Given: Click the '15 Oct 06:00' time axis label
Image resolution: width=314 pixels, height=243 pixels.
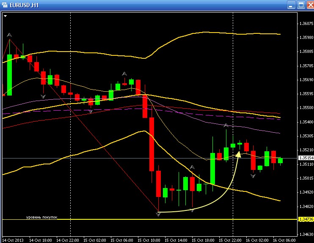Looking at the screenshot, I should 122,240.
